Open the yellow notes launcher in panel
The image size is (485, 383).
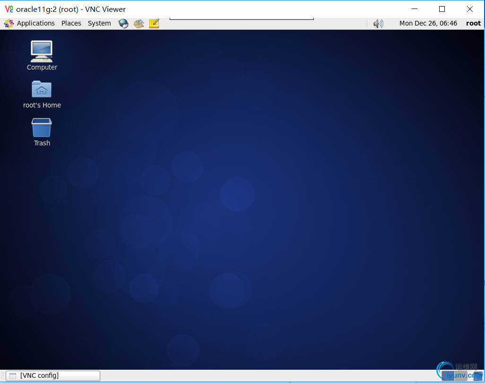[x=154, y=24]
